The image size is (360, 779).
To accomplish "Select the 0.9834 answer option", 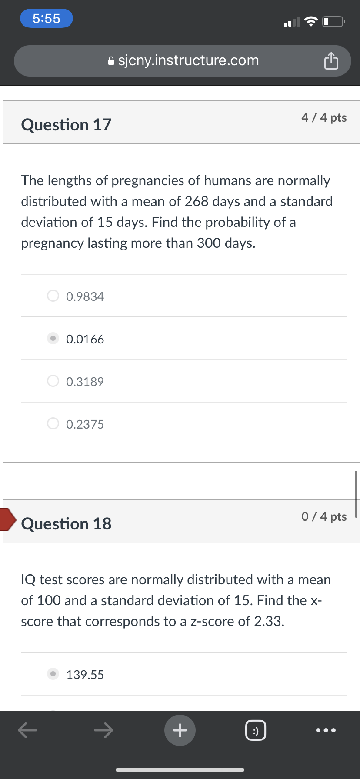I will point(53,296).
